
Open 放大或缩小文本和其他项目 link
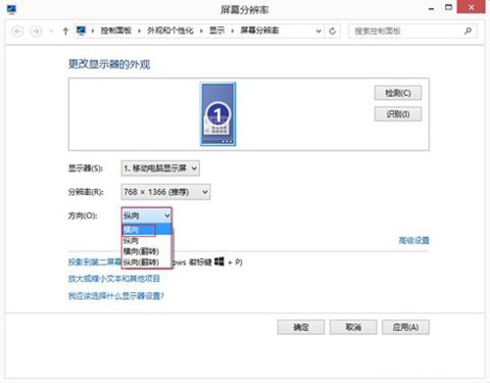[114, 278]
